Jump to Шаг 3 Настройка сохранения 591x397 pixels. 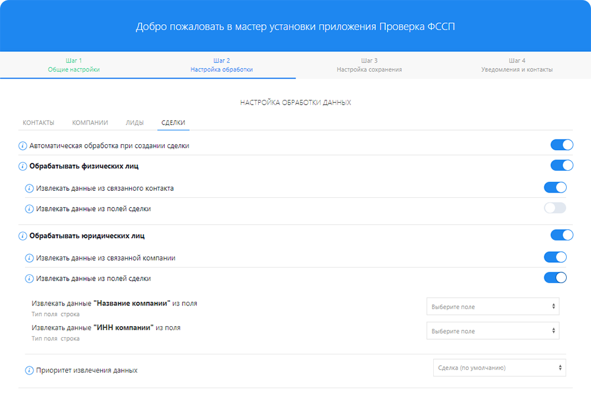coord(369,65)
